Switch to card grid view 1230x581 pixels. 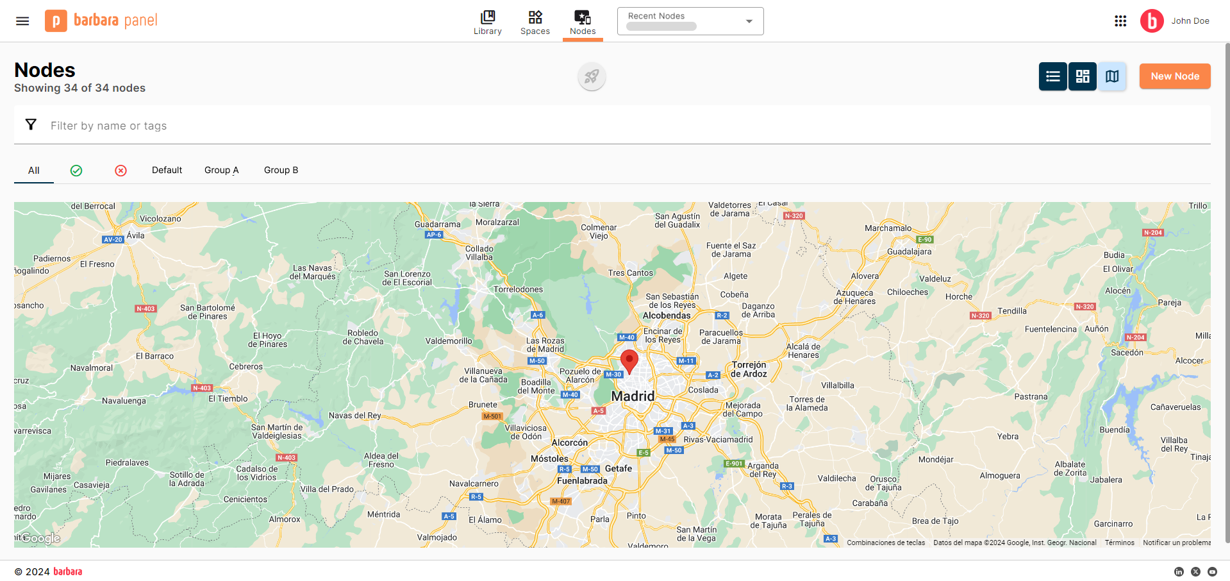1083,76
